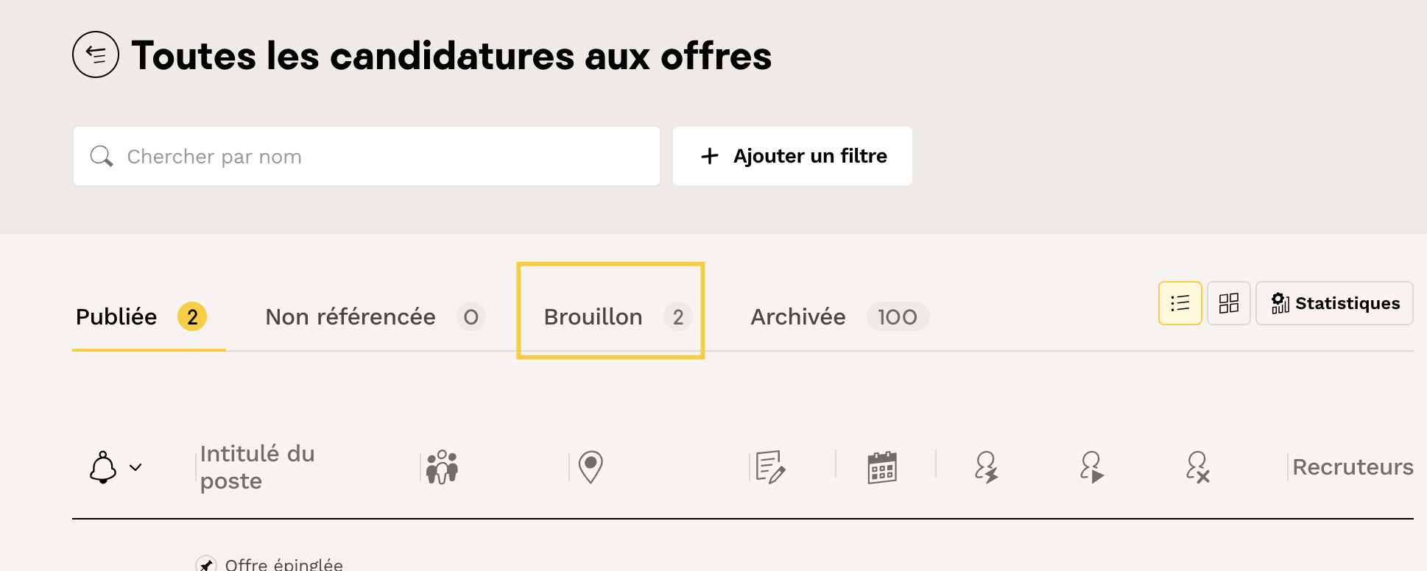
Task: Click the rejected candidate X icon
Action: click(x=1198, y=467)
